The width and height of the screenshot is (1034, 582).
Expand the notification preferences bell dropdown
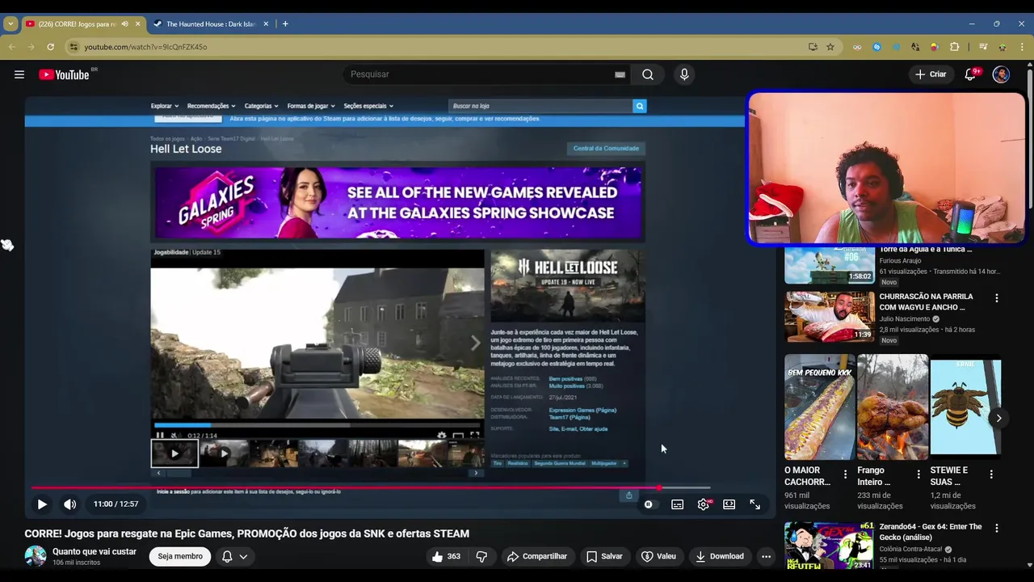(235, 556)
